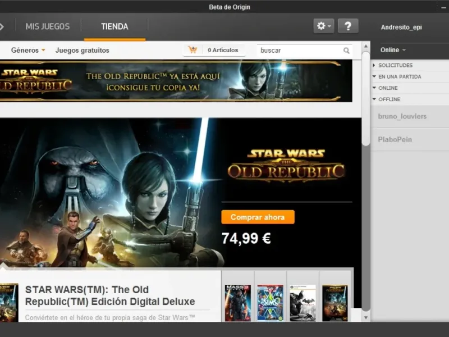The image size is (449, 337).
Task: Collapse the OFFLINE friends section
Action: coord(410,99)
